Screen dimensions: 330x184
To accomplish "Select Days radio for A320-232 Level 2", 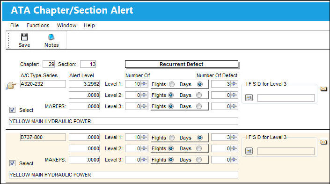I will coord(199,95).
